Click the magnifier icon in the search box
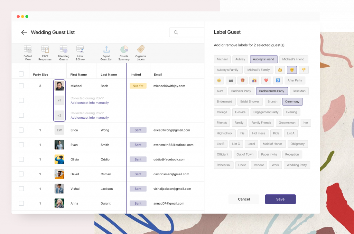The width and height of the screenshot is (354, 234). pyautogui.click(x=176, y=32)
